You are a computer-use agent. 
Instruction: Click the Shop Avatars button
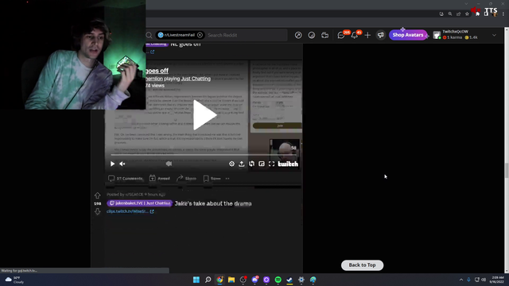[408, 35]
